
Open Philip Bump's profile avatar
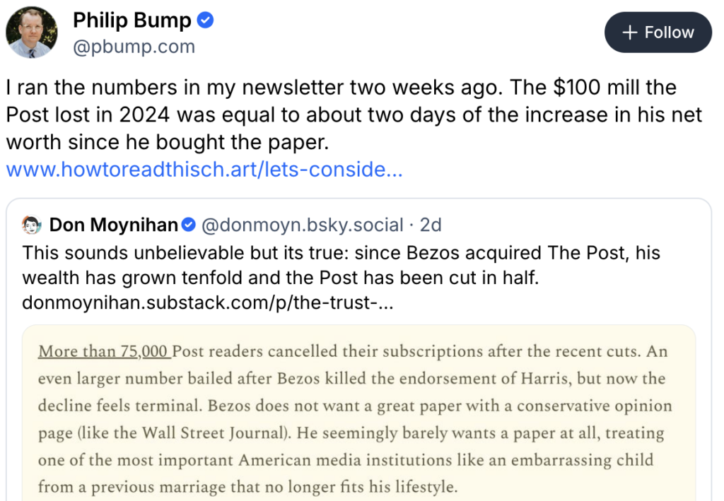click(x=32, y=33)
